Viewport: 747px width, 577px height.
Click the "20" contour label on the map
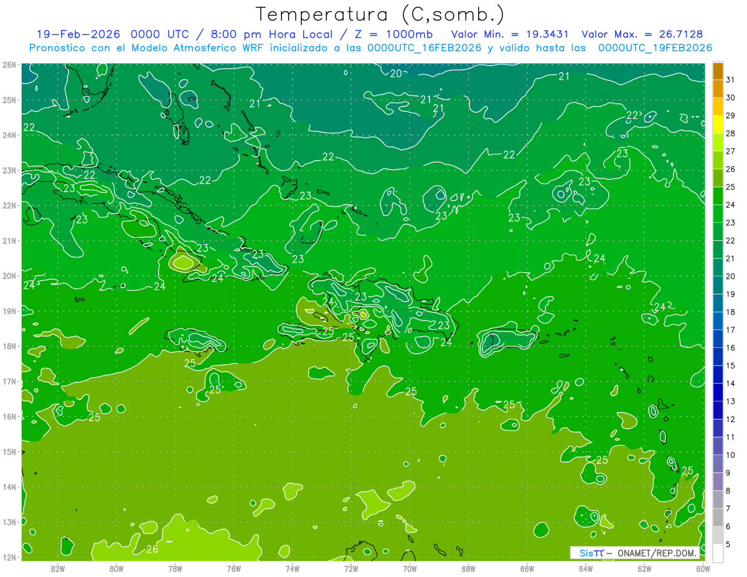tap(396, 73)
